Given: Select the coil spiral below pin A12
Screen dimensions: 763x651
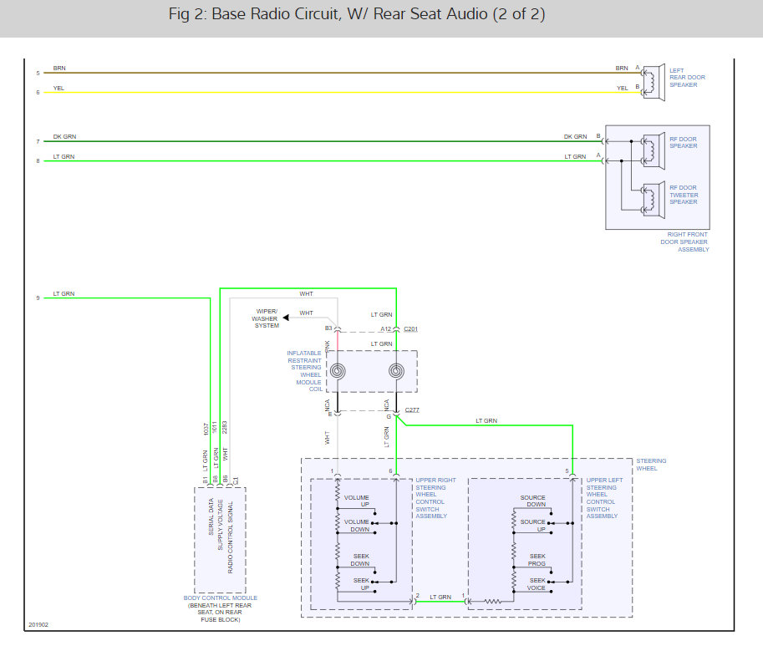Looking at the screenshot, I should point(397,371).
